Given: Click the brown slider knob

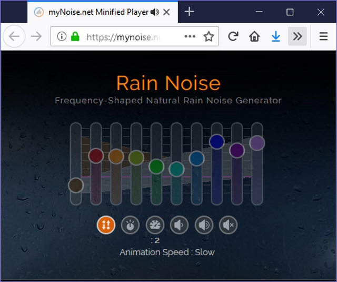Looking at the screenshot, I should click(76, 185).
